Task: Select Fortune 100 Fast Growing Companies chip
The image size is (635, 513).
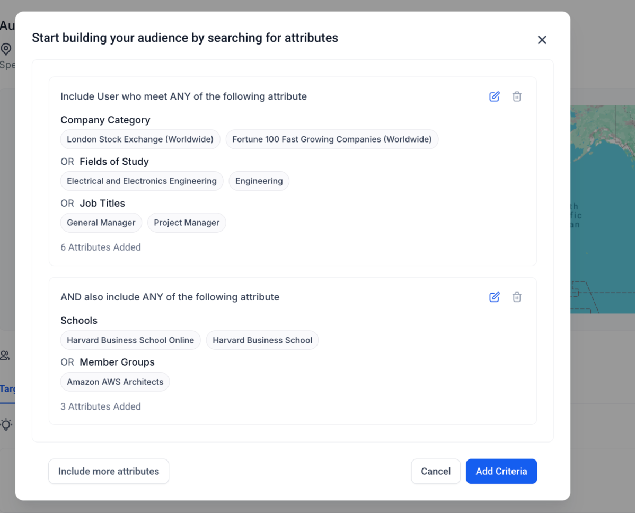Action: tap(332, 139)
